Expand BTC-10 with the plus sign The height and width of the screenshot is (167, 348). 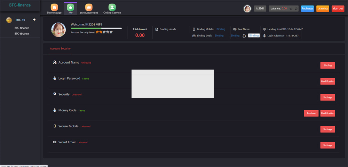tap(34, 20)
